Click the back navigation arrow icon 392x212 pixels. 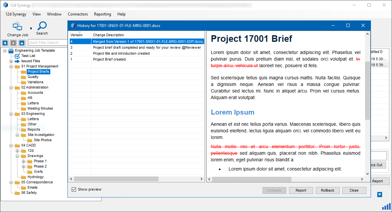5,43
